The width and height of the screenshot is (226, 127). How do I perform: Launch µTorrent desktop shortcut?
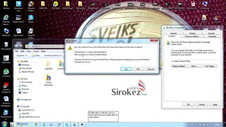click(x=6, y=73)
